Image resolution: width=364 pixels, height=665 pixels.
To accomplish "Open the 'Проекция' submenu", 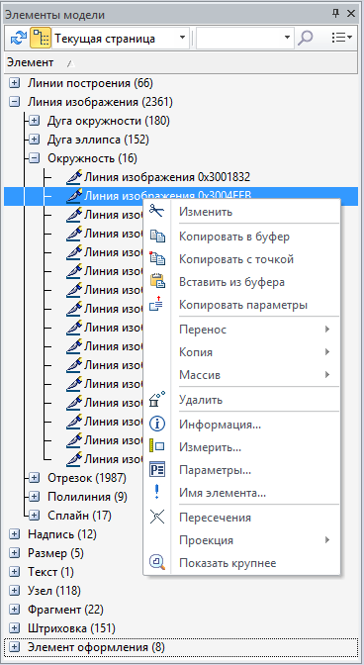I will (x=242, y=540).
